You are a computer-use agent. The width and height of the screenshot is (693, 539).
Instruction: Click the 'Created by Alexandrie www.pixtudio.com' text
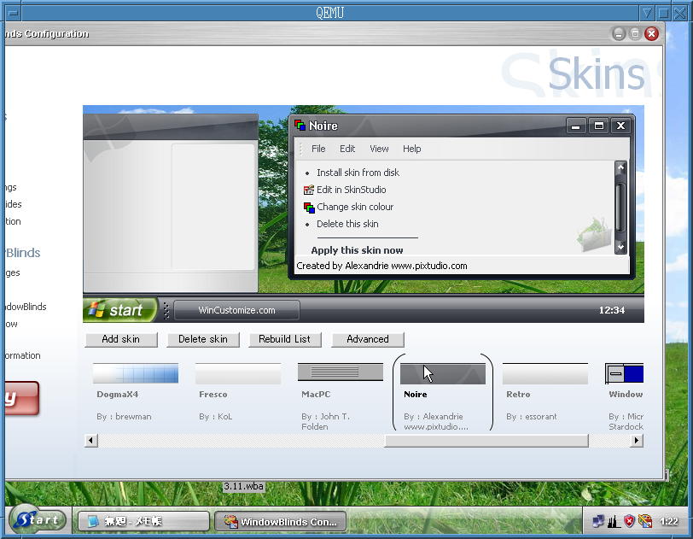[x=381, y=266]
